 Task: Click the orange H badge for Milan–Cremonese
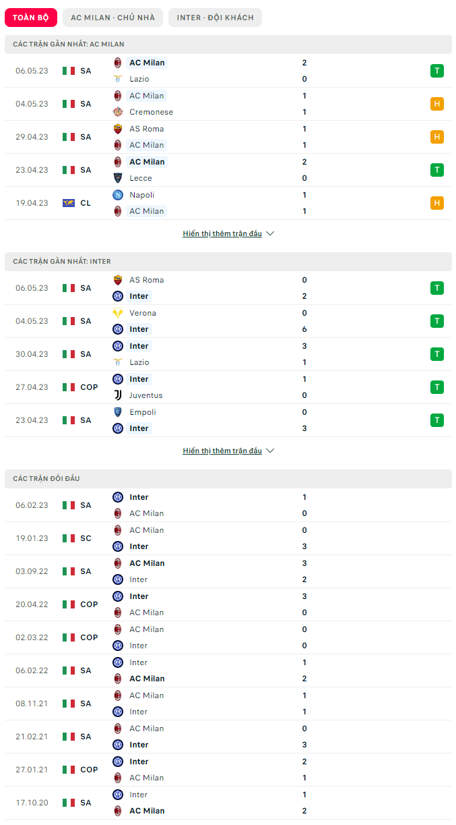437,104
